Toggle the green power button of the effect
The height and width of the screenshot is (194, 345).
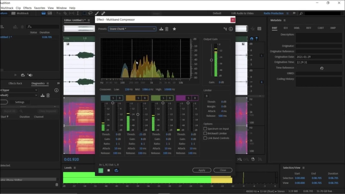click(x=101, y=170)
